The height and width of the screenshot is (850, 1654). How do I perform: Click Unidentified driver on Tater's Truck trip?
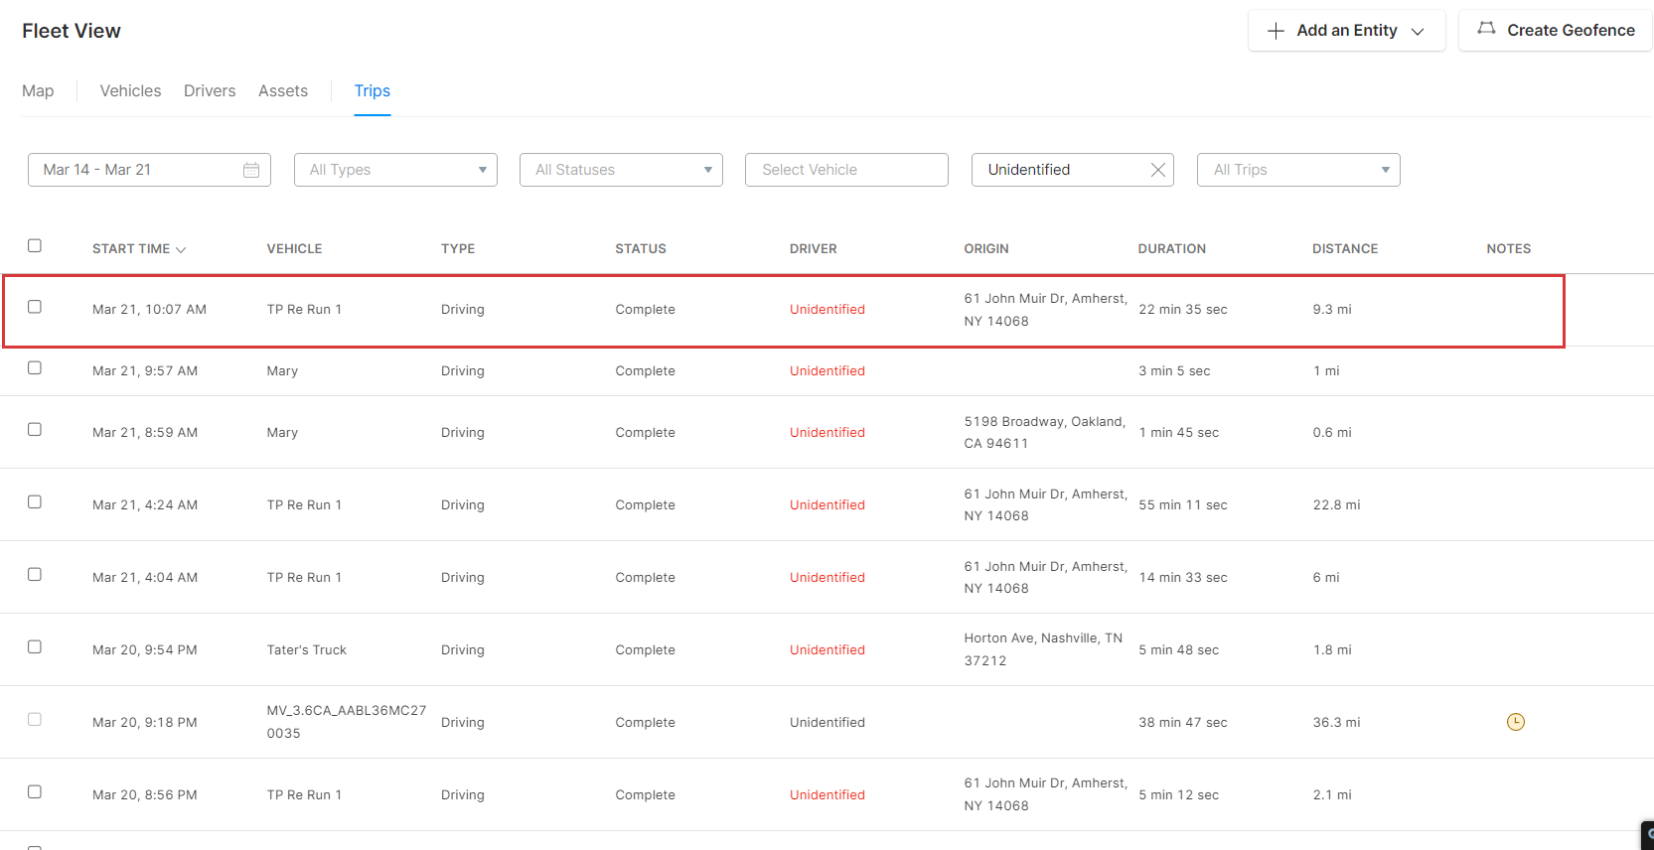pos(827,650)
